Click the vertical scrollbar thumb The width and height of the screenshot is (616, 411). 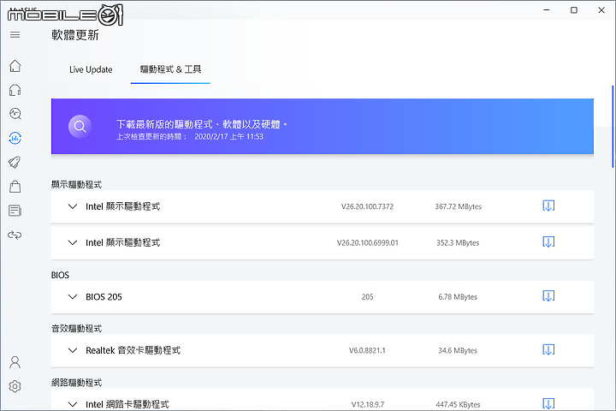613,126
